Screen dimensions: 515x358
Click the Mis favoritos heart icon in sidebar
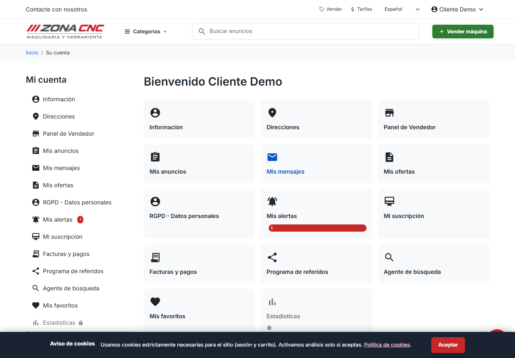[x=36, y=305]
